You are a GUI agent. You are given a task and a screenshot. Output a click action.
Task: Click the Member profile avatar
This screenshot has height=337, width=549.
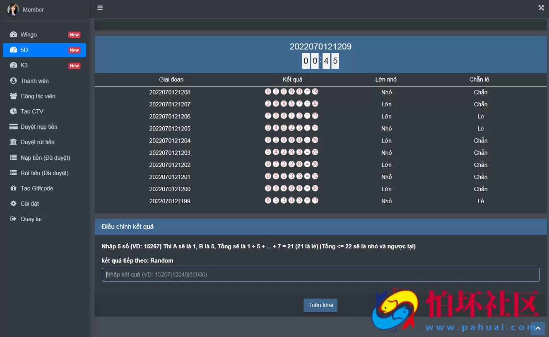click(13, 10)
